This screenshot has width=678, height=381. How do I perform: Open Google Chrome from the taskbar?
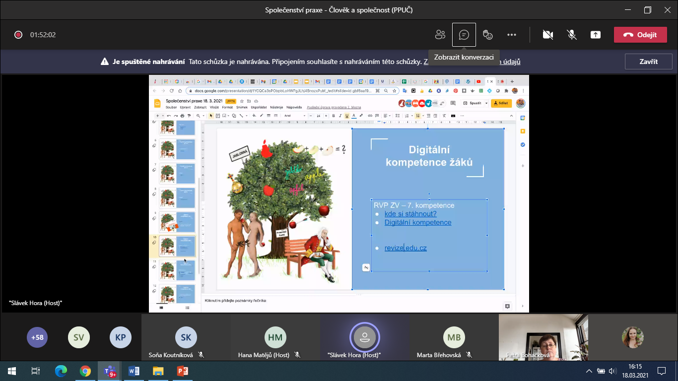(x=85, y=371)
